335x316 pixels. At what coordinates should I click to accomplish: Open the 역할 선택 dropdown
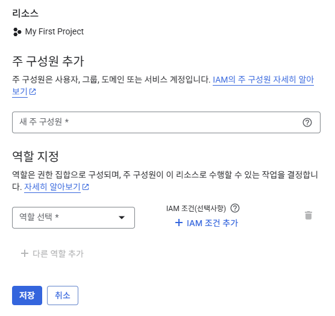[74, 218]
